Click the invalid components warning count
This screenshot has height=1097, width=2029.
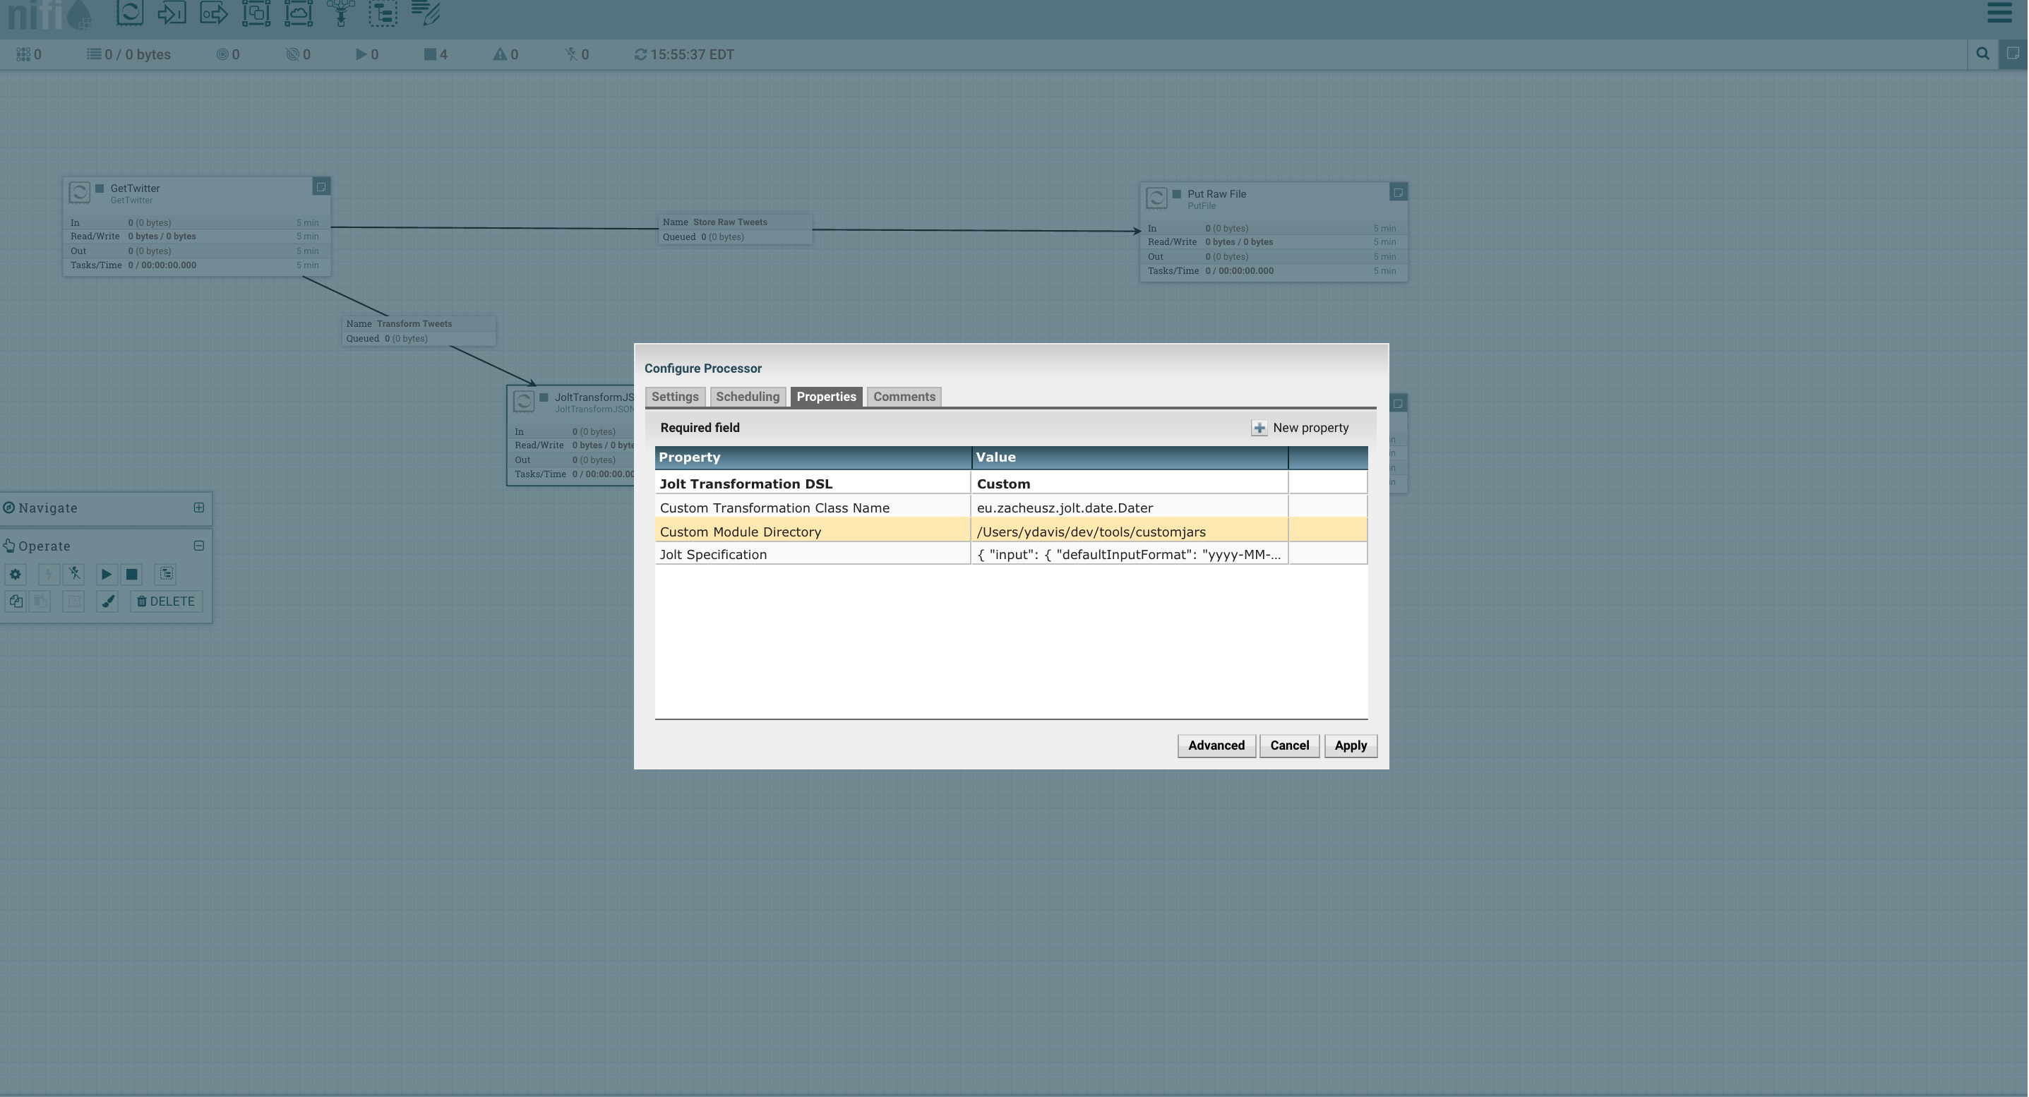(x=505, y=54)
